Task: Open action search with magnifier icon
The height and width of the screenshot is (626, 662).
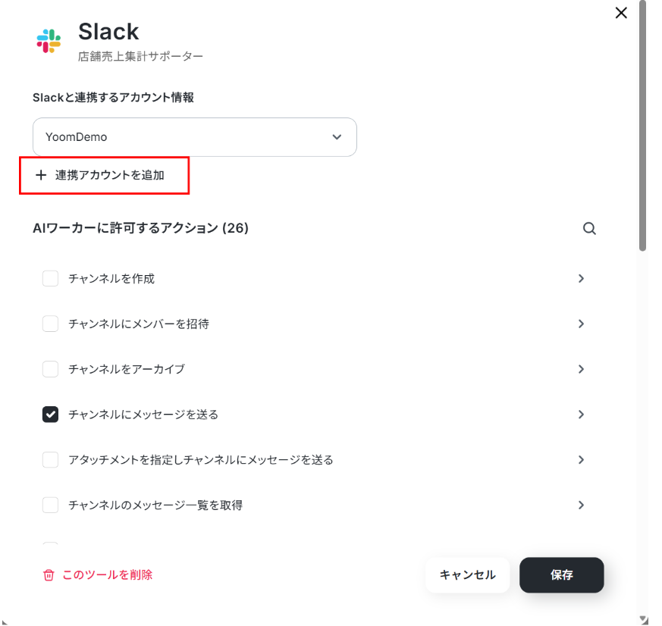Action: 589,228
